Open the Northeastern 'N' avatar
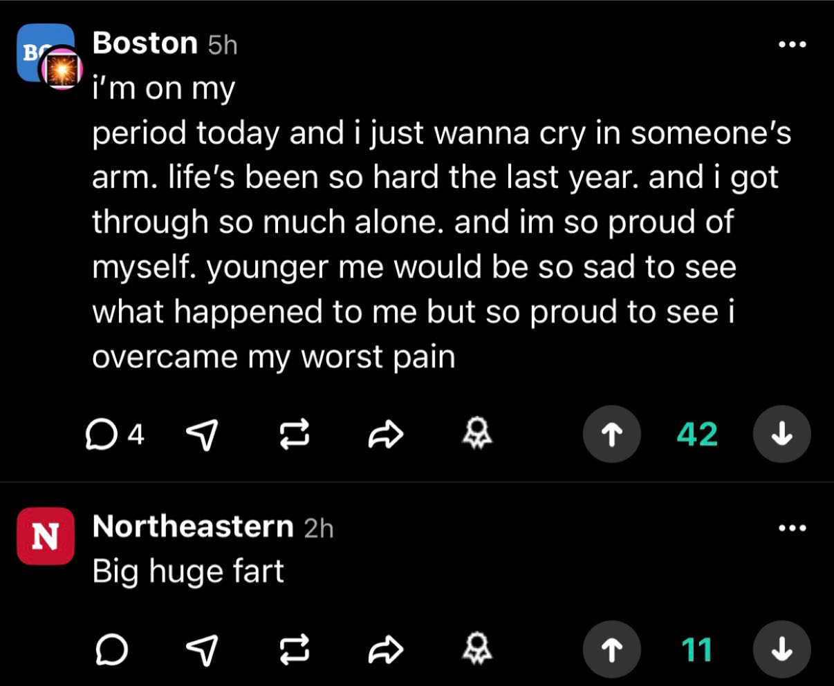834x686 pixels. click(46, 536)
